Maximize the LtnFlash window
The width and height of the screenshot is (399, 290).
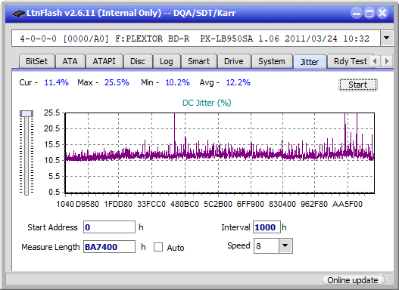coord(369,13)
